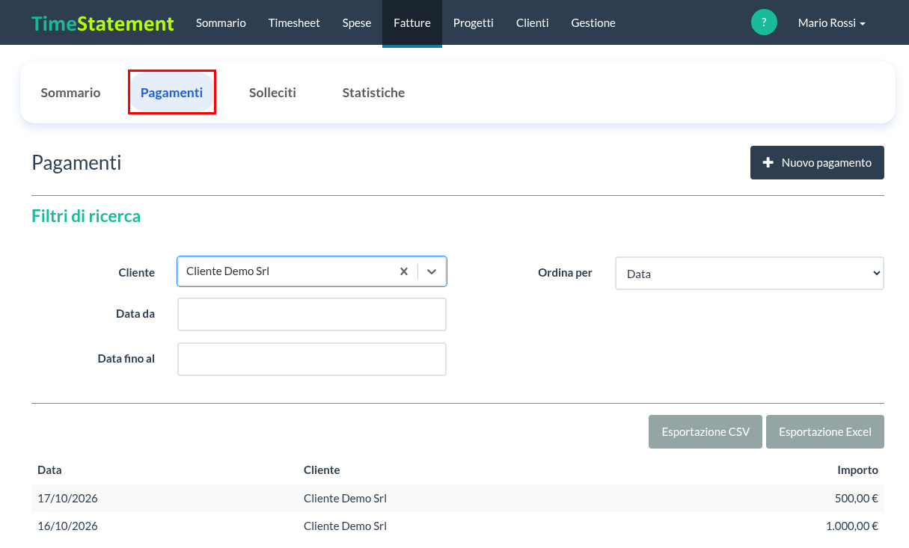Open the help question mark icon
Screen dimensions: 909x548
764,22
